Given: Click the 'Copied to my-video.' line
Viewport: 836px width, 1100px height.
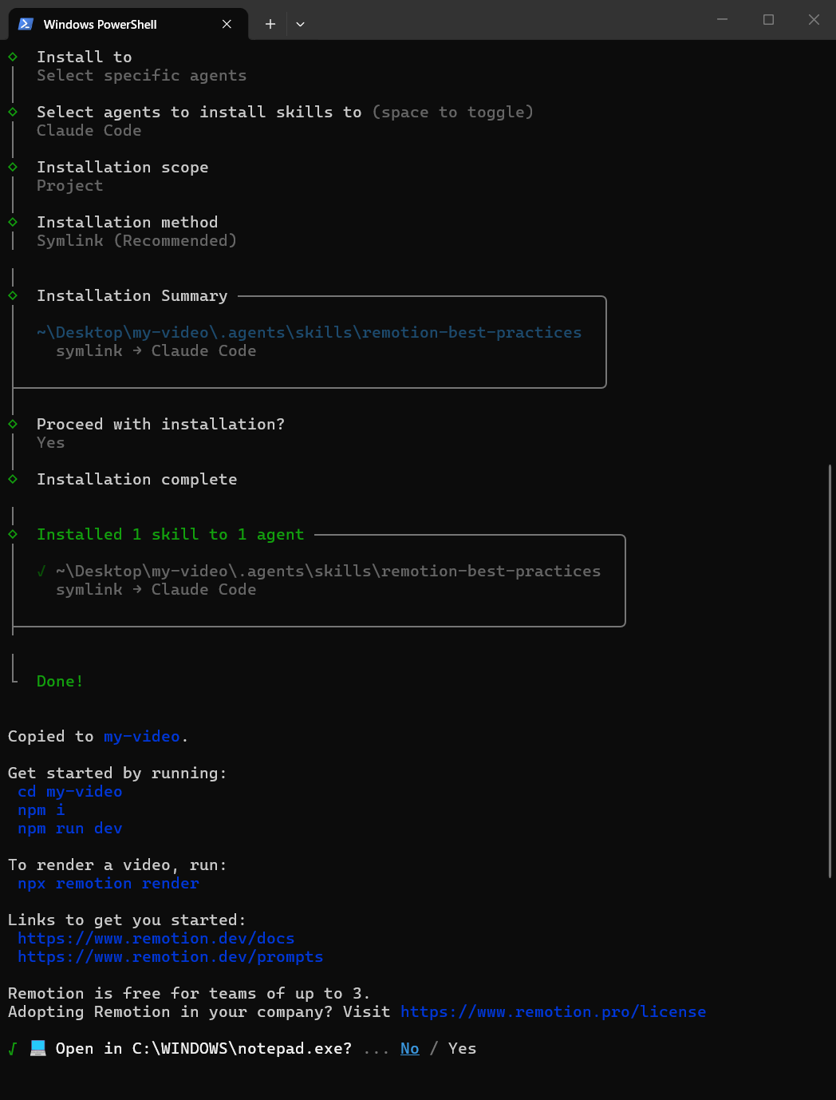Looking at the screenshot, I should tap(99, 736).
